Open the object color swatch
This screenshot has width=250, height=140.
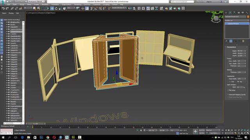(248, 17)
